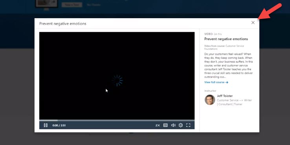Image resolution: width=290 pixels, height=145 pixels.
Task: Pause the video playback
Action: click(46, 125)
